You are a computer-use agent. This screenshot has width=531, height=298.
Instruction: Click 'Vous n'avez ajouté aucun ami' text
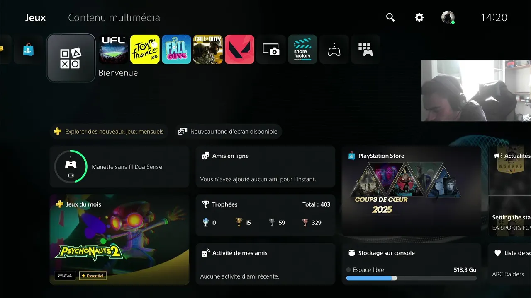pos(258,179)
